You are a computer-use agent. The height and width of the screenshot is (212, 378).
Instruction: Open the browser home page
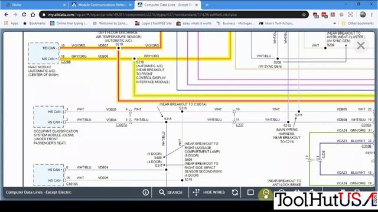pyautogui.click(x=33, y=15)
